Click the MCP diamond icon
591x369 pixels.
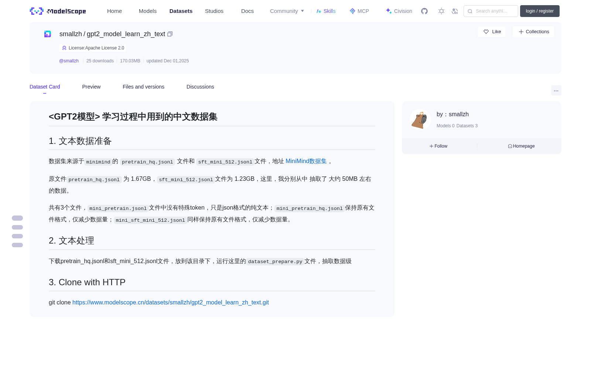tap(352, 11)
